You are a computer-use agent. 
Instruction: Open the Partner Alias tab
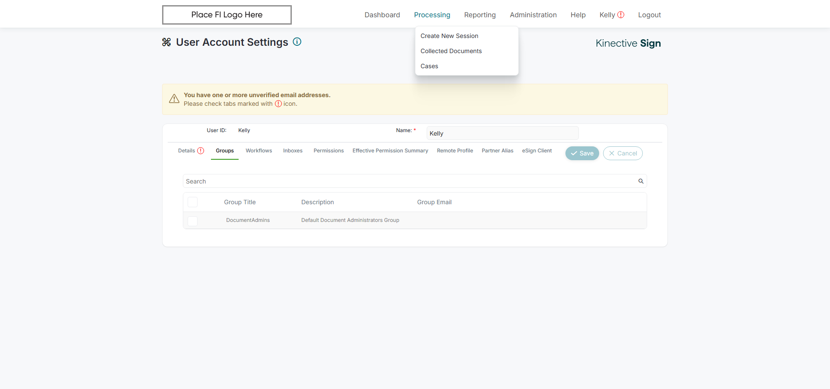coord(498,151)
